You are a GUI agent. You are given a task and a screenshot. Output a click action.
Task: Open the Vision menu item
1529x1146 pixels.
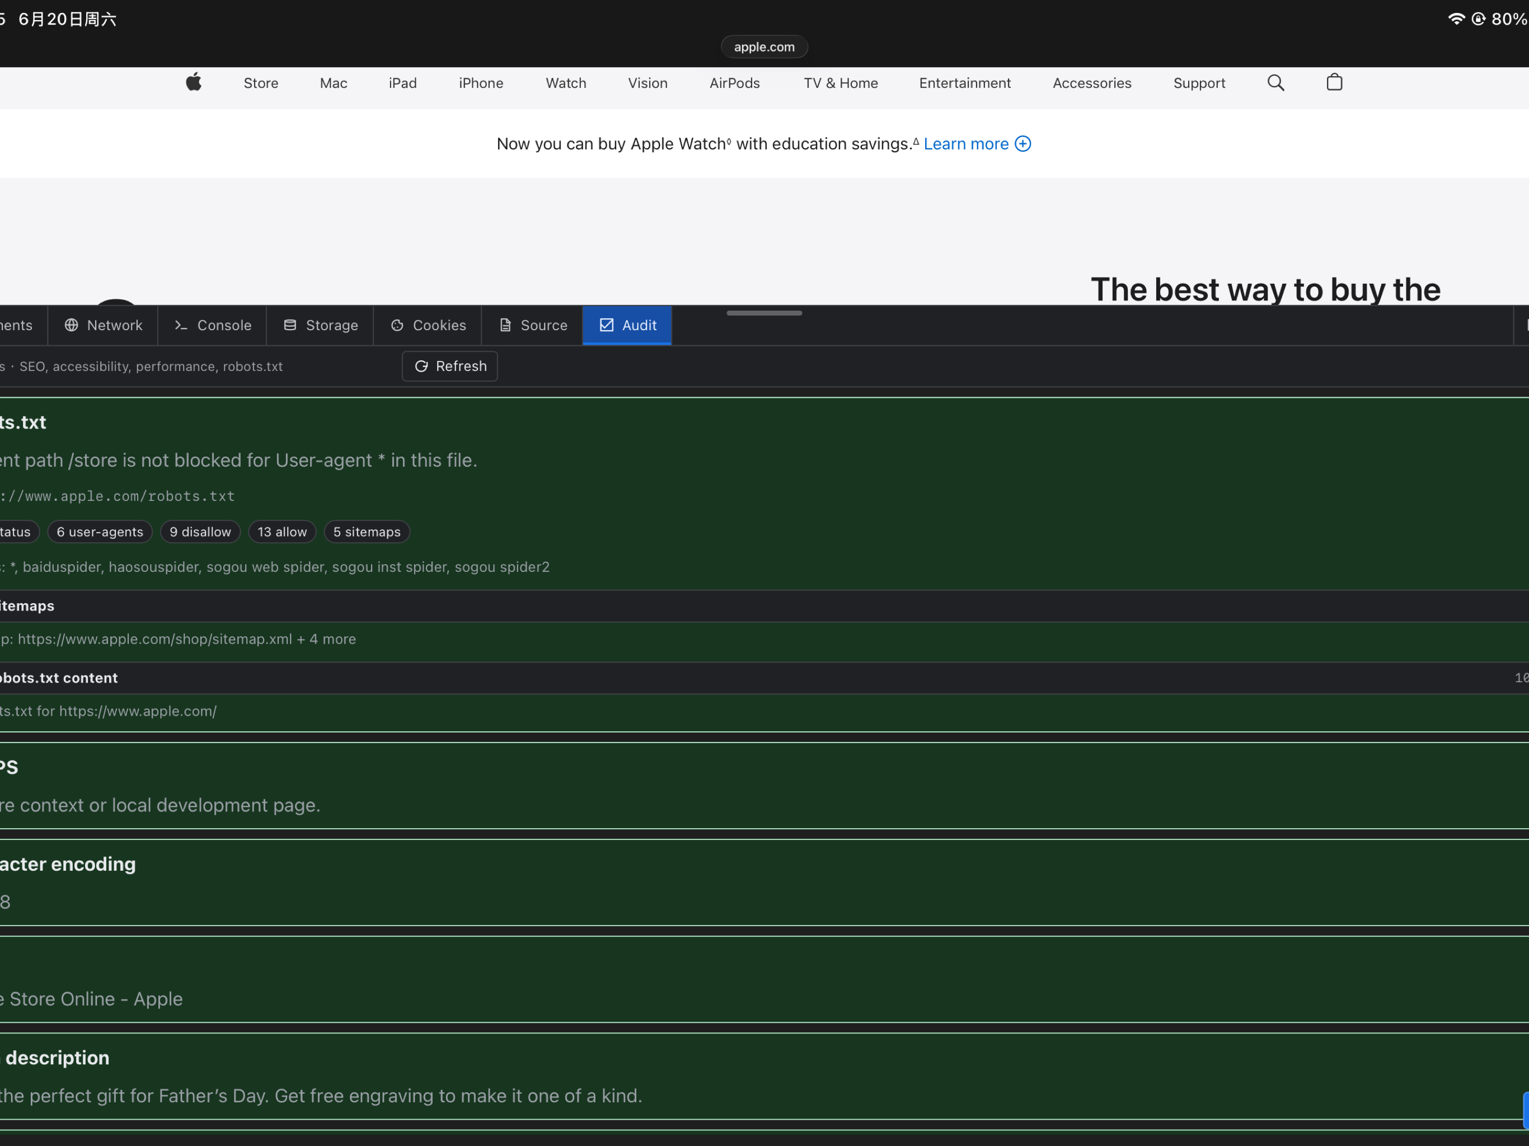[x=647, y=83]
